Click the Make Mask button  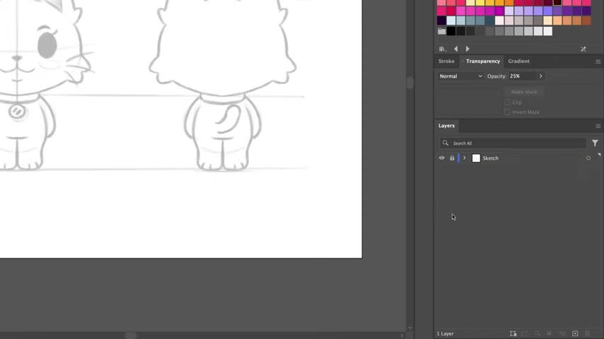524,92
